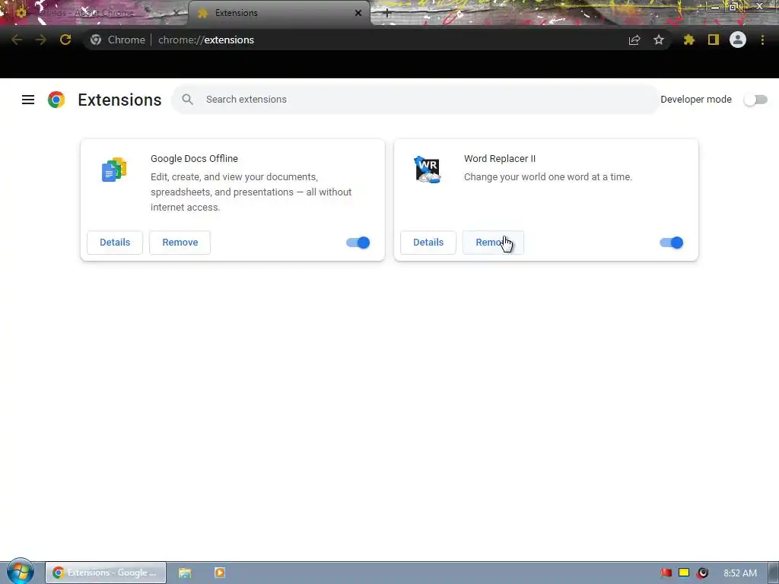Open the profile avatar menu
779x584 pixels.
(738, 40)
